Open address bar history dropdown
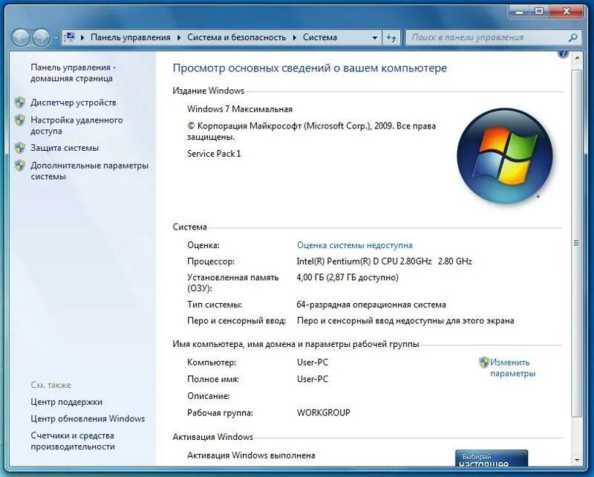The width and height of the screenshot is (594, 477). pos(374,38)
